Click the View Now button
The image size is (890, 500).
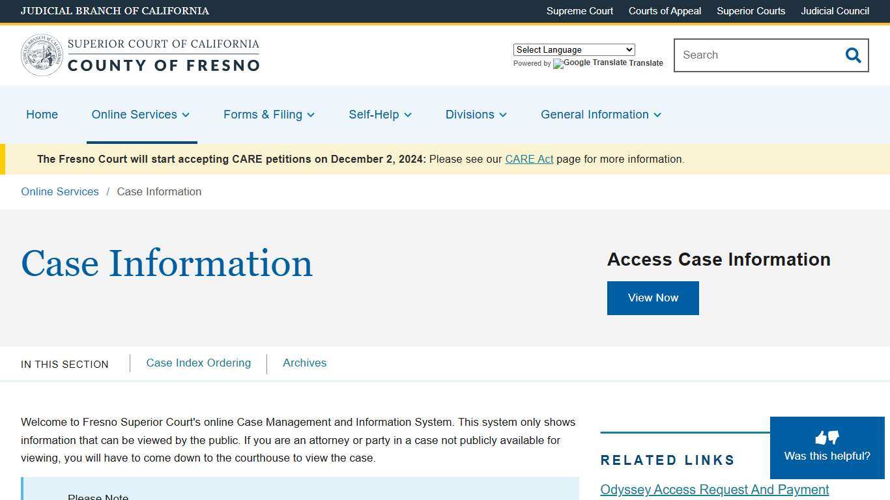tap(653, 298)
